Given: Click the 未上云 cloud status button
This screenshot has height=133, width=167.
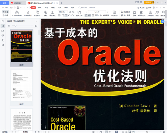Looking at the screenshot, I should pyautogui.click(x=141, y=8).
